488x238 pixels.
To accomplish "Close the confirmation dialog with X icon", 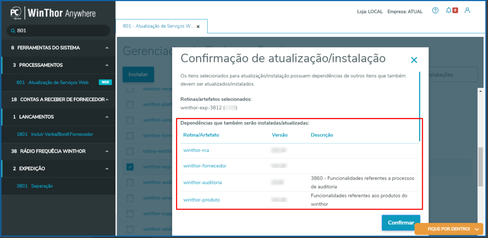I will point(414,60).
